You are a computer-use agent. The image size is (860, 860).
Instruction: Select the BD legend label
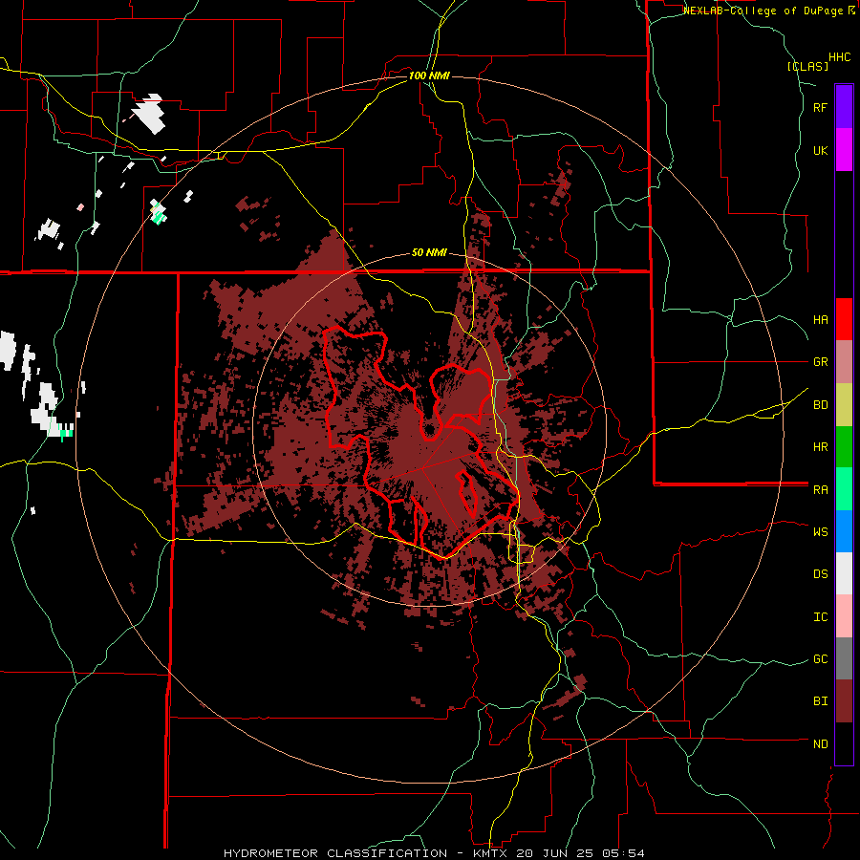820,405
